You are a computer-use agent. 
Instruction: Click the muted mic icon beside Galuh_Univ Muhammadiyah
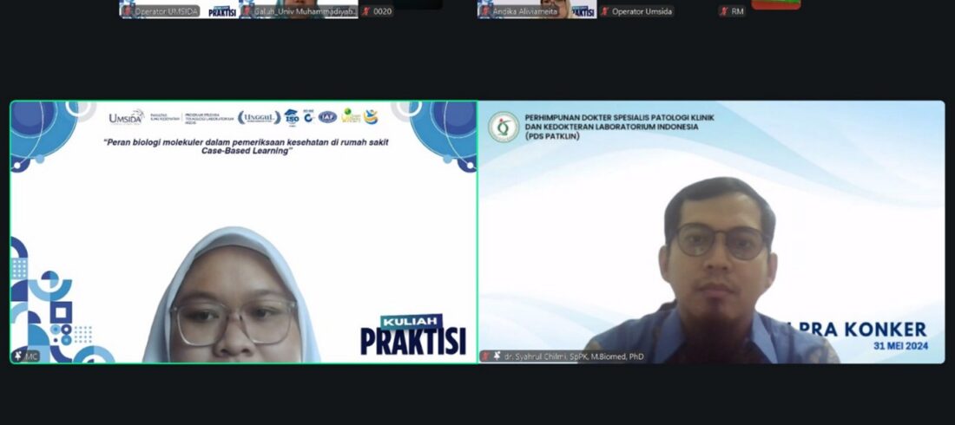[247, 11]
